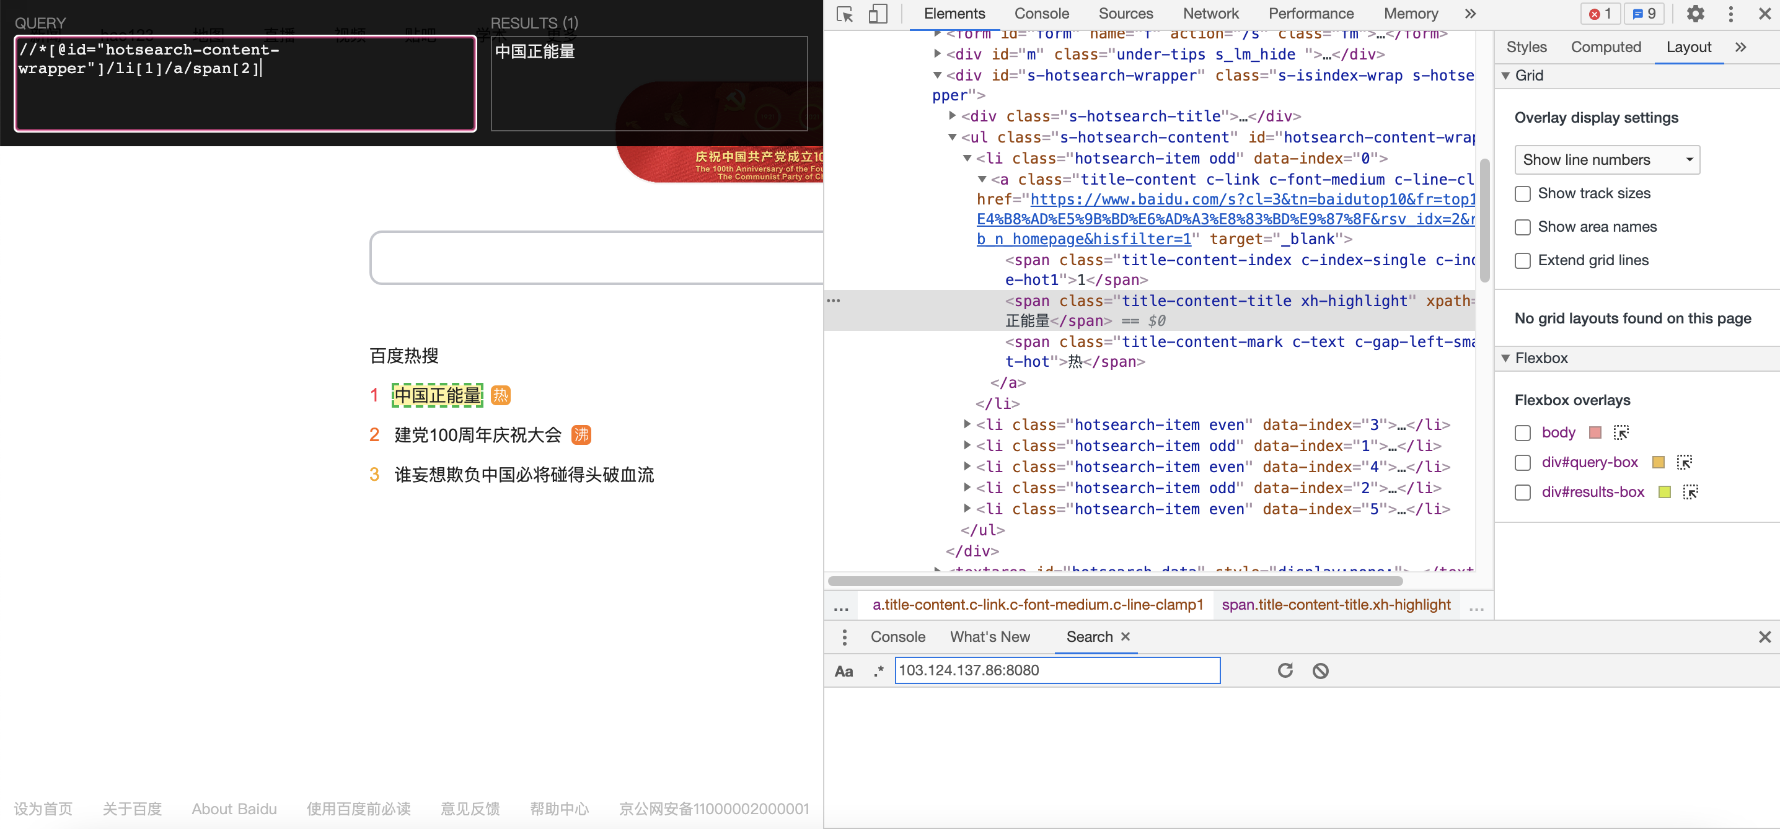Expand the li with data-index="5"
The height and width of the screenshot is (829, 1780).
tap(967, 509)
